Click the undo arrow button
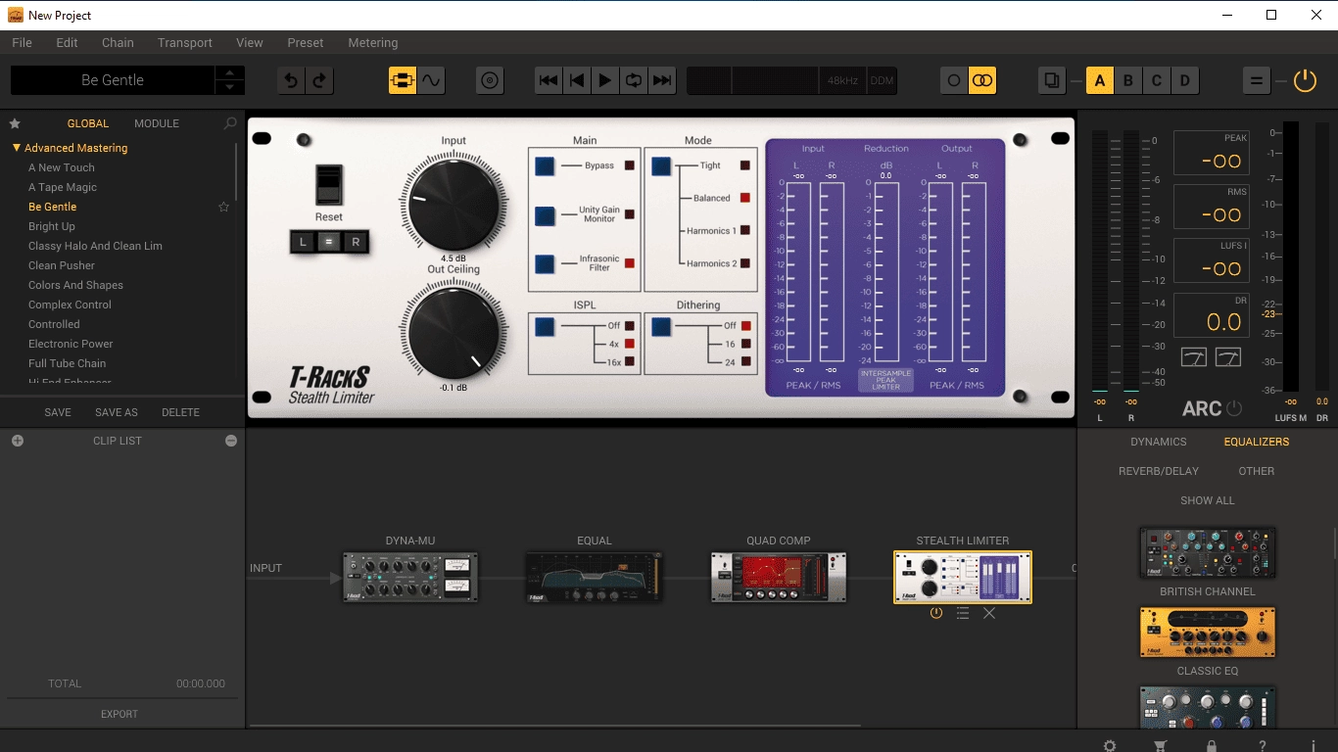The height and width of the screenshot is (752, 1338). pos(291,80)
